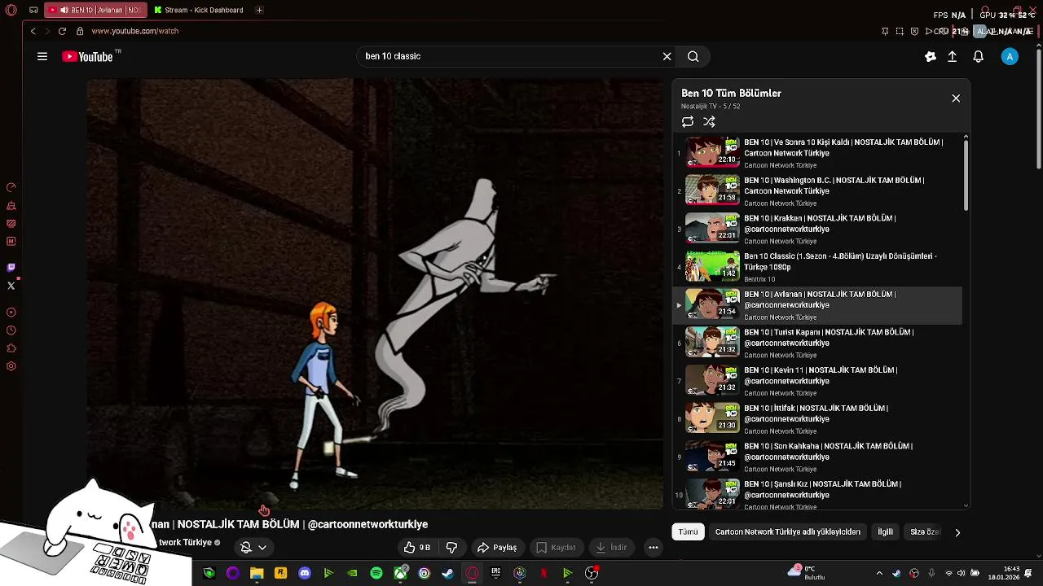Clear the search box with X

coord(667,56)
